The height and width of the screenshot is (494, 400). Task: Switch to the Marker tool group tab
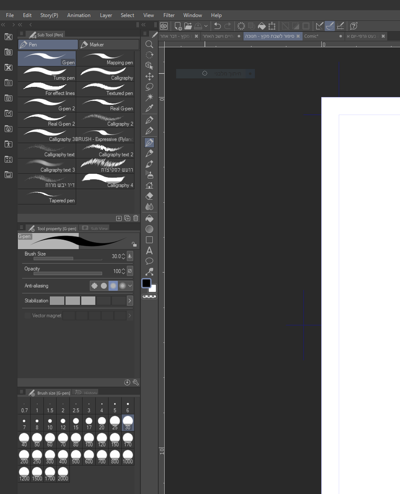click(x=109, y=44)
